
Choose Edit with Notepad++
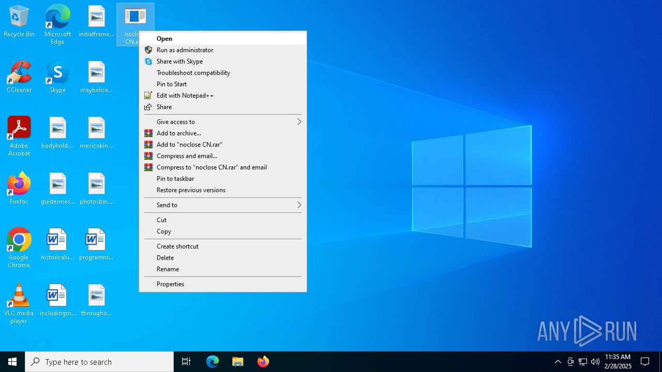223,95
